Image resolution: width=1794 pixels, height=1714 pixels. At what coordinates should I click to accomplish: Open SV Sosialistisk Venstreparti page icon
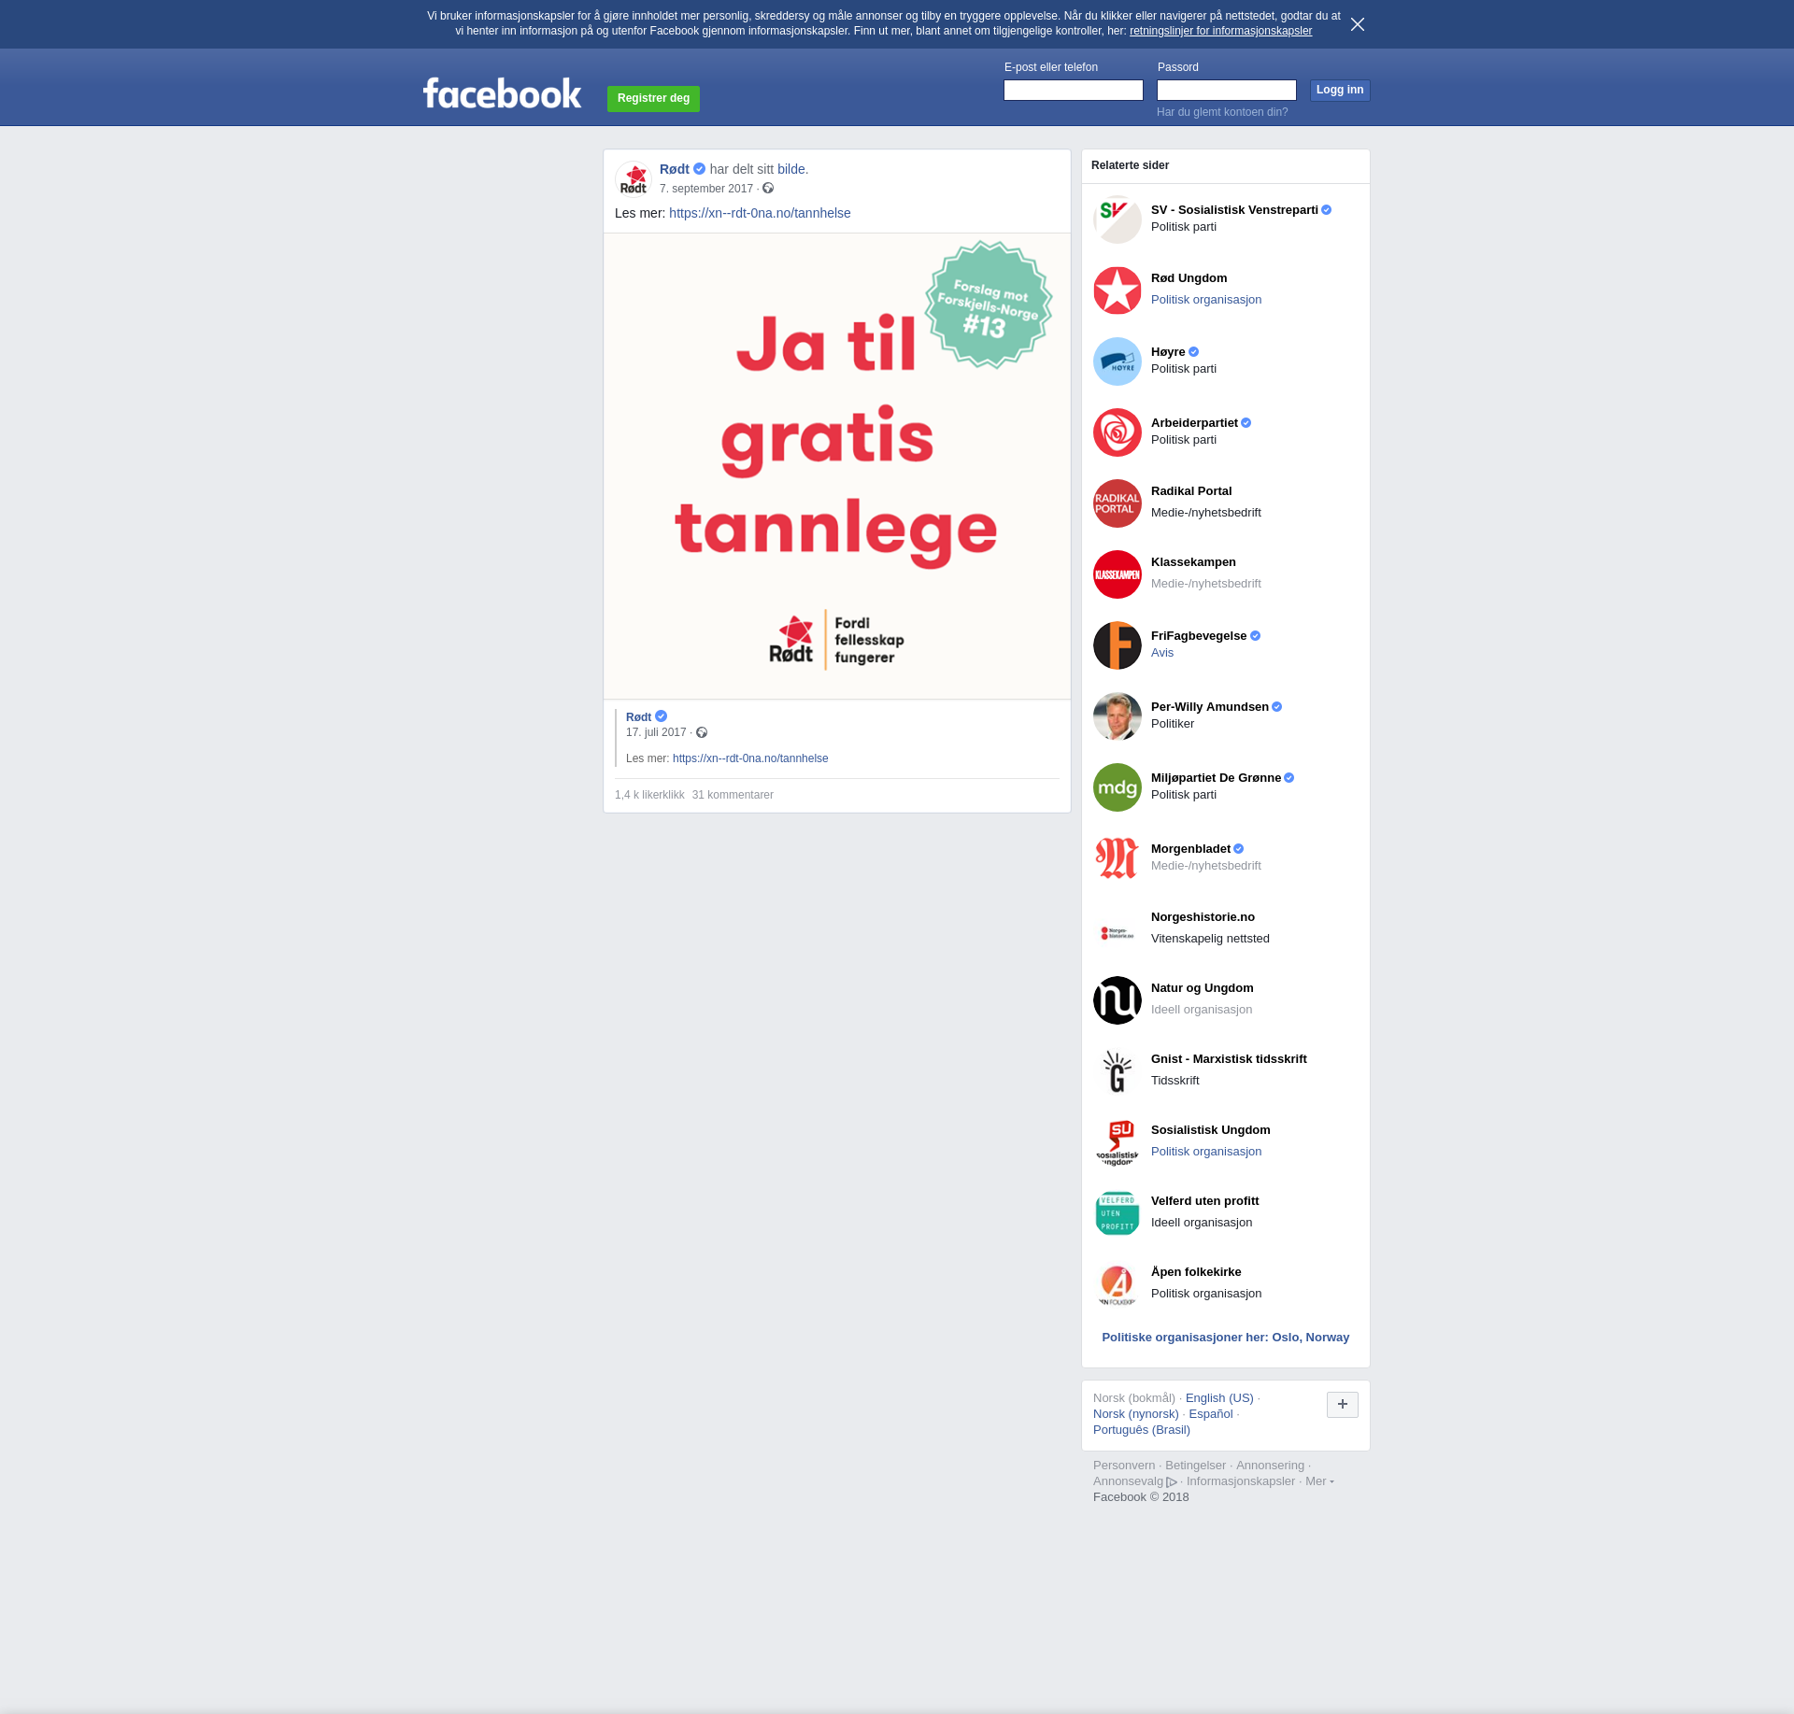[1118, 220]
